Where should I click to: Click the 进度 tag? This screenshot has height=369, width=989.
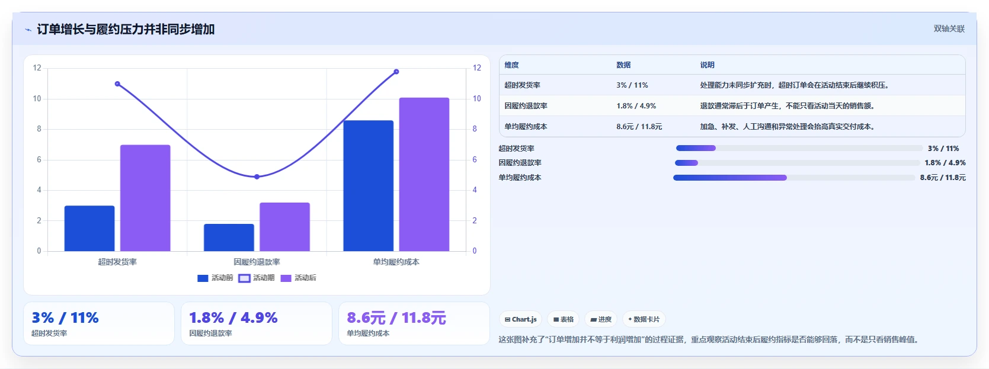point(601,319)
